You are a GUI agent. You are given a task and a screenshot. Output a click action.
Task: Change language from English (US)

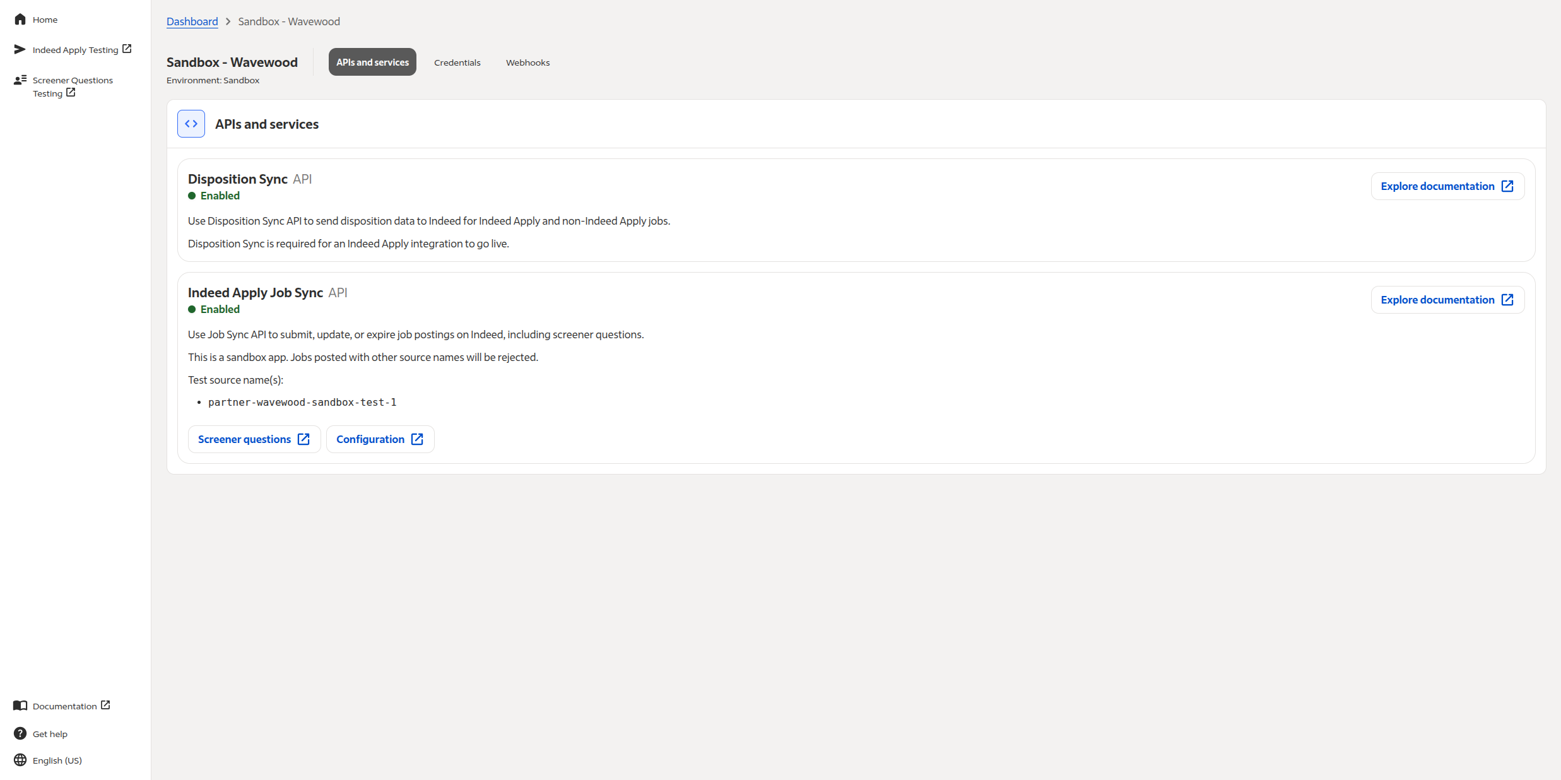(57, 760)
